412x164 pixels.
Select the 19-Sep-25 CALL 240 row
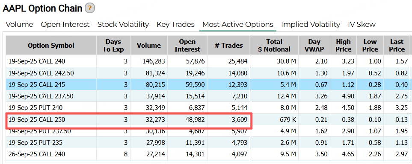click(x=208, y=61)
